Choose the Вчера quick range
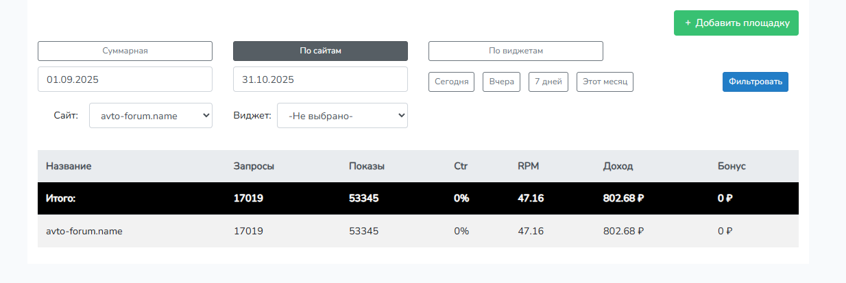The width and height of the screenshot is (846, 283). coord(501,82)
